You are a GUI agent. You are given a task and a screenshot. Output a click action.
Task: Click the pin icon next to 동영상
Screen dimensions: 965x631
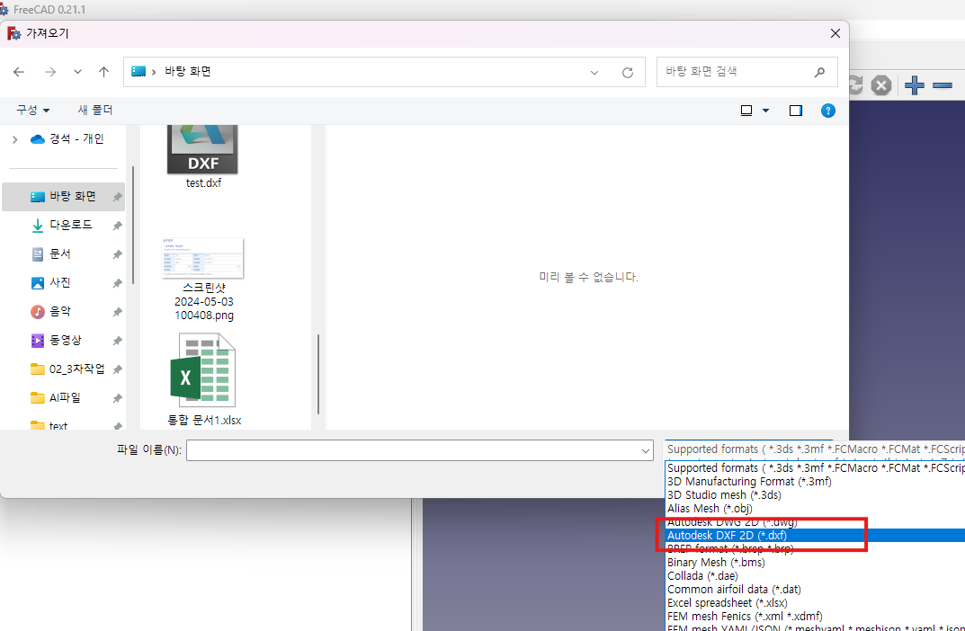[117, 341]
